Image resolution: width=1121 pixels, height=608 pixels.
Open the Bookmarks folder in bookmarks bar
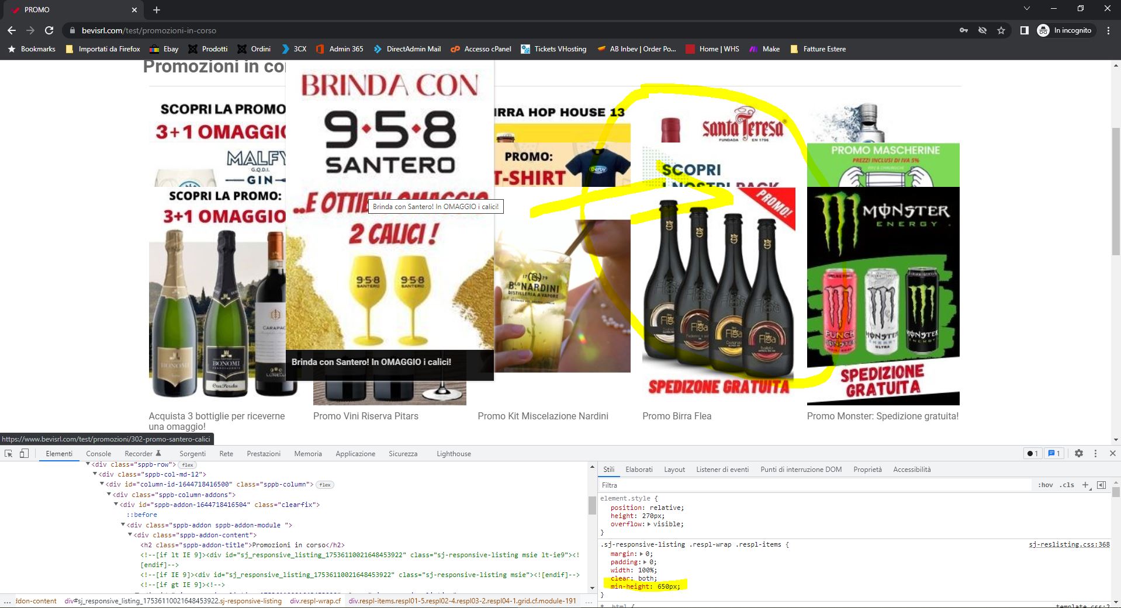click(x=32, y=49)
